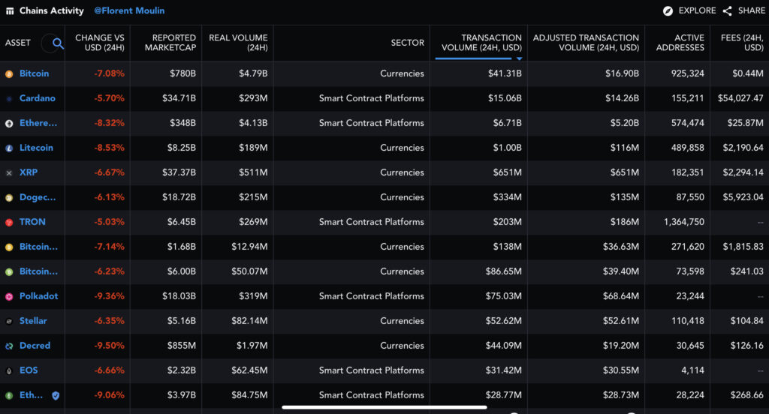Open the @Florent Moulin profile link
769x414 pixels.
pos(129,11)
